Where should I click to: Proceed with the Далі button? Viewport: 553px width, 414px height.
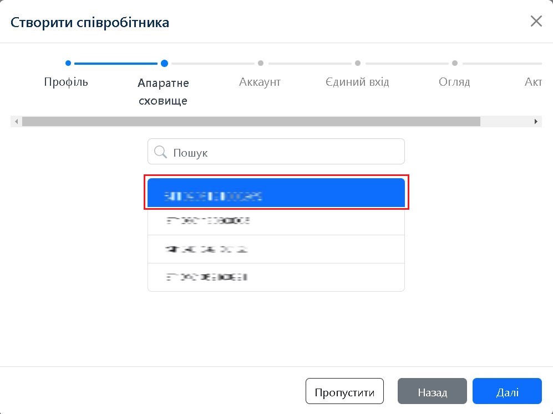pos(507,392)
